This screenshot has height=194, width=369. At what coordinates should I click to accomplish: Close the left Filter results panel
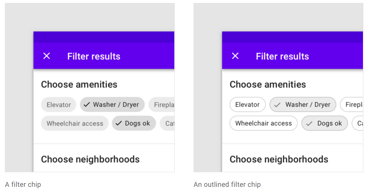click(x=46, y=56)
